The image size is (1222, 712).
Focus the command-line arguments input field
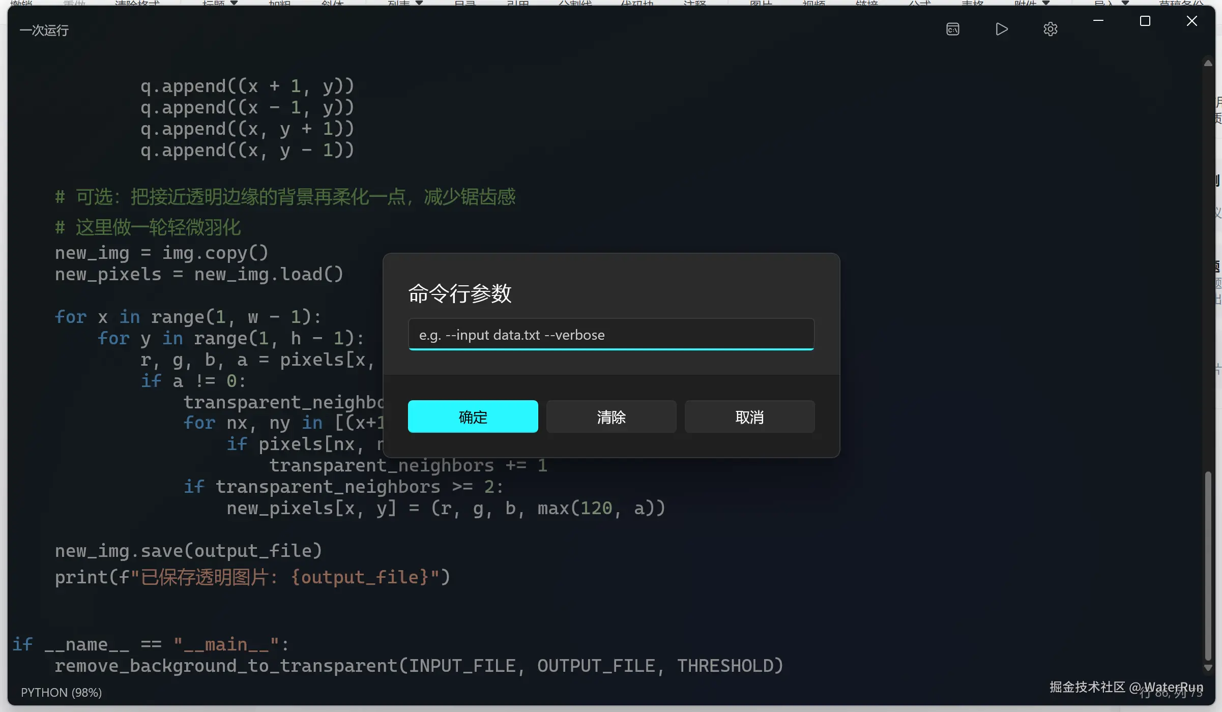point(610,335)
